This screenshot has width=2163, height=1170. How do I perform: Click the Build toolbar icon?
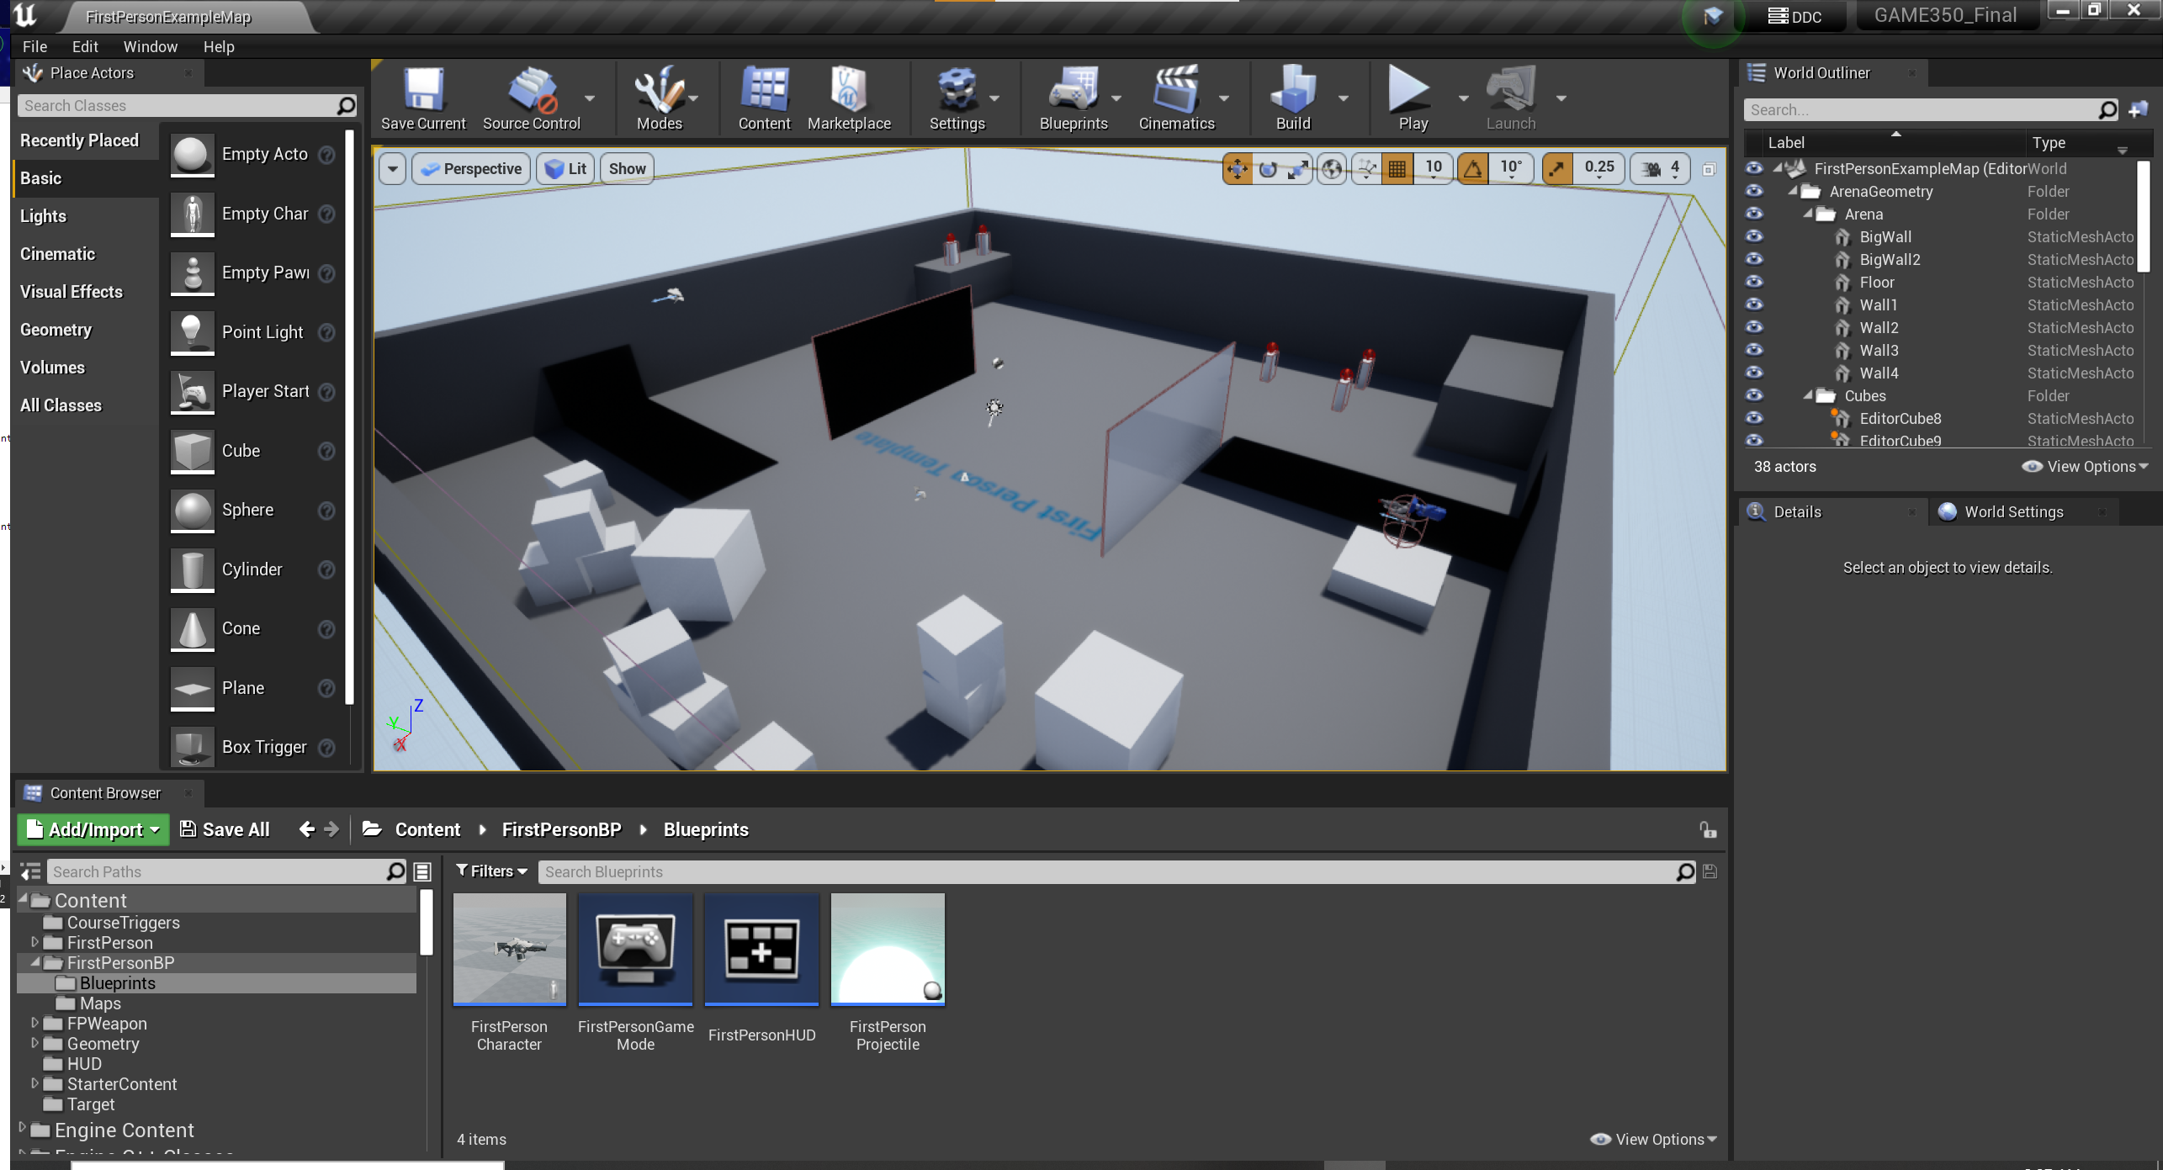[1293, 98]
